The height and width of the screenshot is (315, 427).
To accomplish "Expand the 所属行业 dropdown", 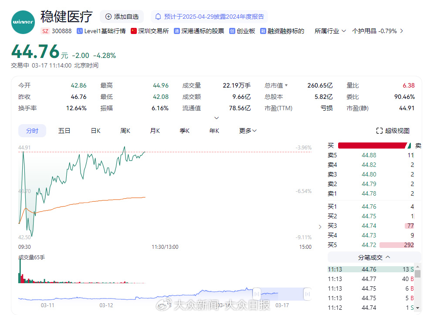I will click(x=330, y=31).
